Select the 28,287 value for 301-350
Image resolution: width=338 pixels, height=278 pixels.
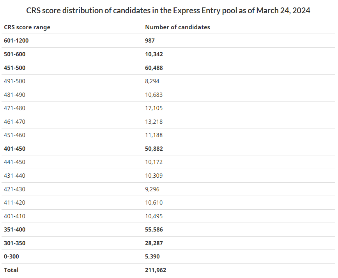154,243
